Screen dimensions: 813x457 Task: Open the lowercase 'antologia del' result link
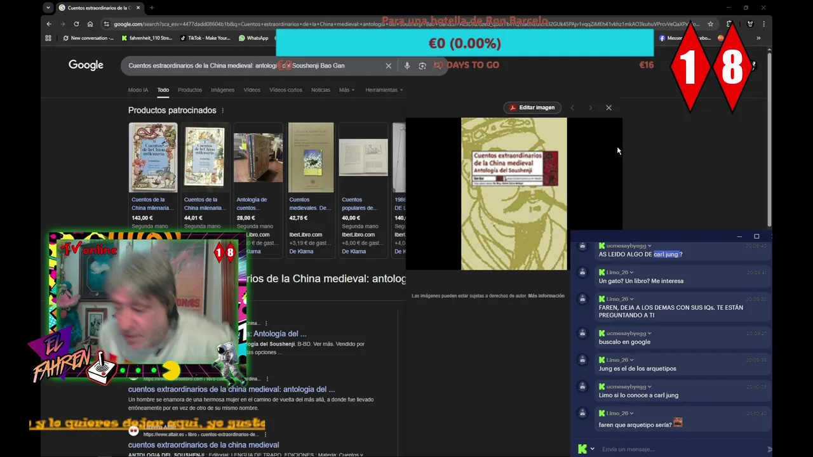click(x=231, y=389)
